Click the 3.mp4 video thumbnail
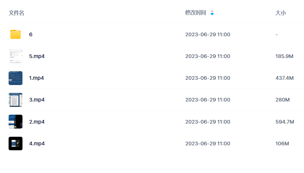 click(16, 100)
